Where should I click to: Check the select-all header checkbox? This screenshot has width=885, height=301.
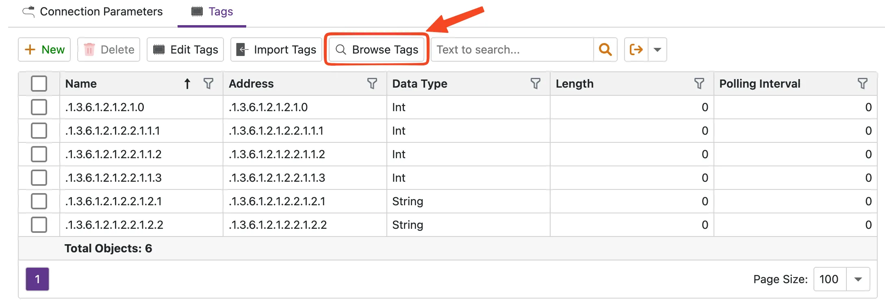(39, 84)
